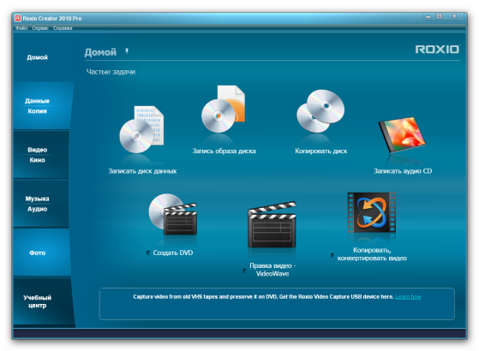Open the Файл menu
This screenshot has height=351, width=479.
pos(21,28)
